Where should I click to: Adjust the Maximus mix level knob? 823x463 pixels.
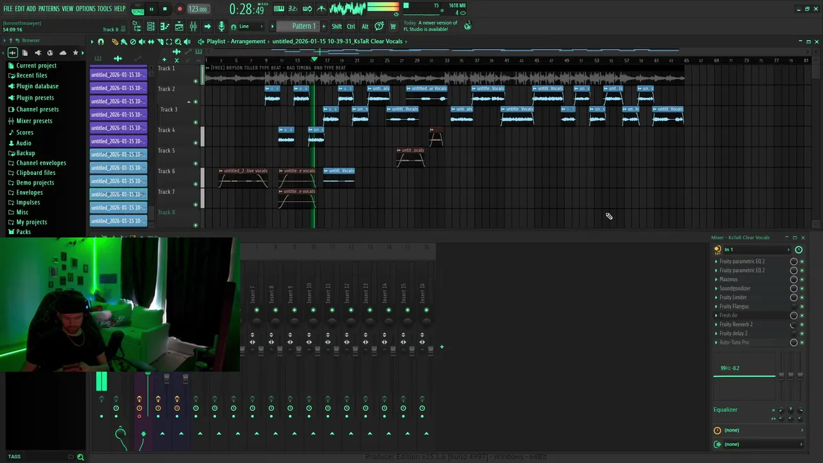(x=793, y=280)
